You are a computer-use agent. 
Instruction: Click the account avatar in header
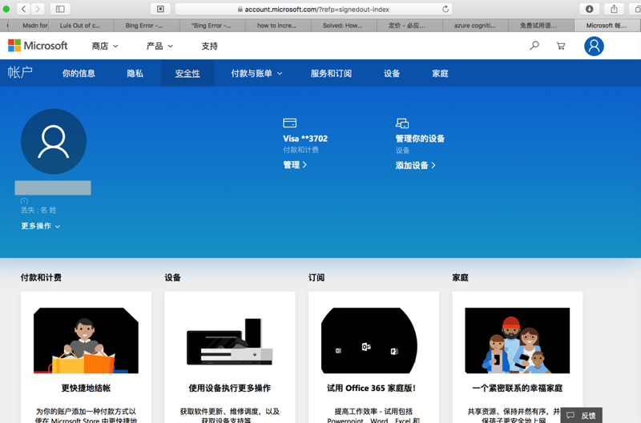click(x=594, y=46)
